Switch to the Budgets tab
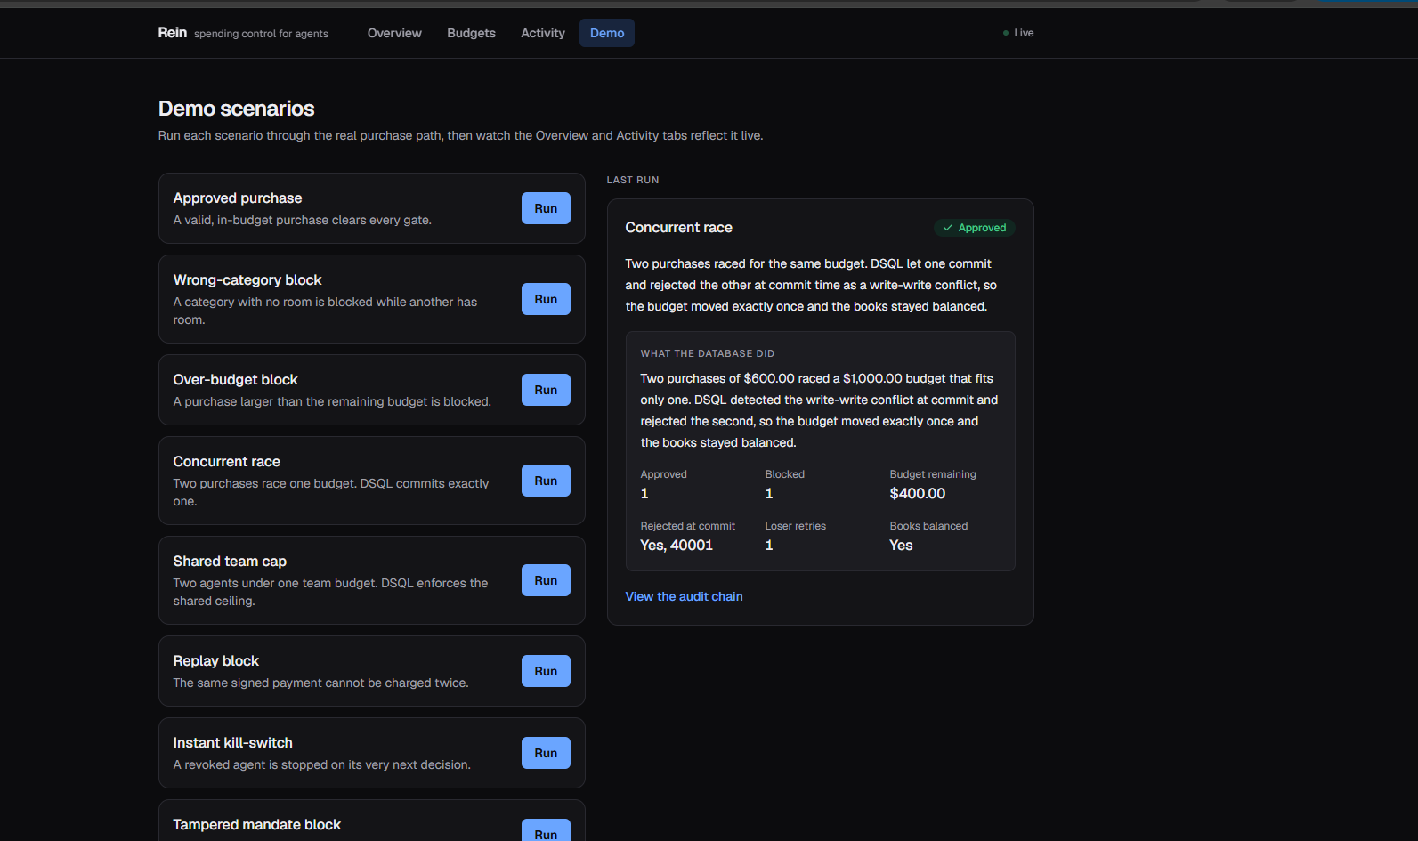Viewport: 1418px width, 841px height. pyautogui.click(x=471, y=33)
